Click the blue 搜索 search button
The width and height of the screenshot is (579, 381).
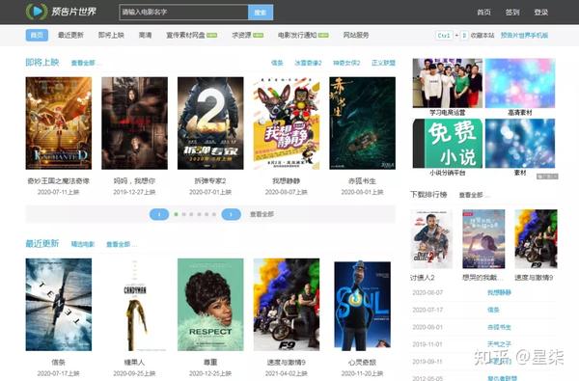click(261, 13)
